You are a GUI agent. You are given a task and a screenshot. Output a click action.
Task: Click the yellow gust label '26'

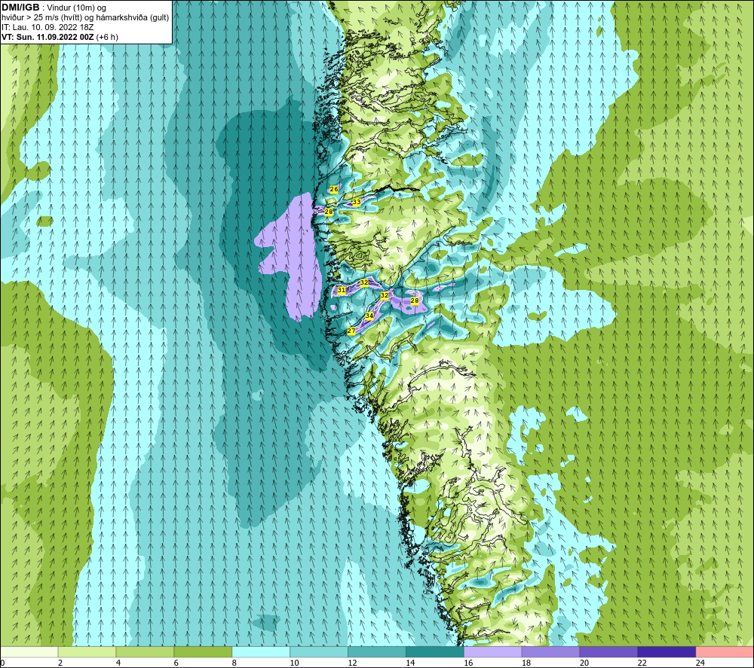pos(334,189)
